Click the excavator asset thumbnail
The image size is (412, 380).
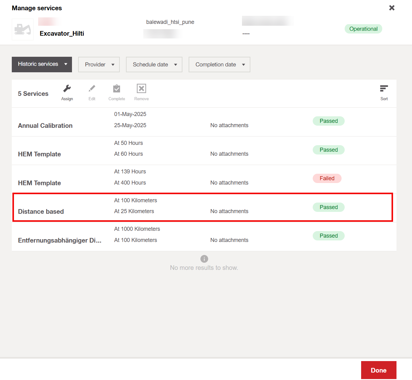pos(23,29)
